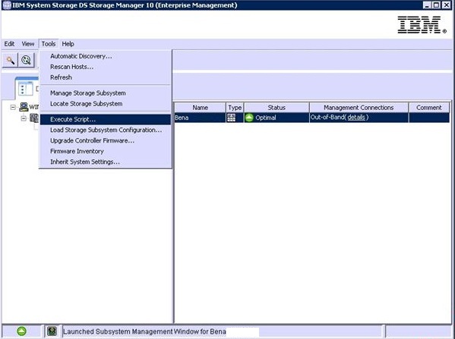The height and width of the screenshot is (339, 455).
Task: Sort by the Name column header
Action: [x=200, y=108]
